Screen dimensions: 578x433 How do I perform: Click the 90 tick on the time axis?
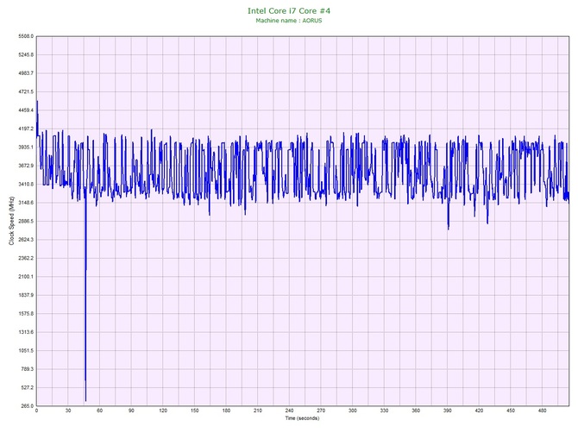(x=131, y=411)
